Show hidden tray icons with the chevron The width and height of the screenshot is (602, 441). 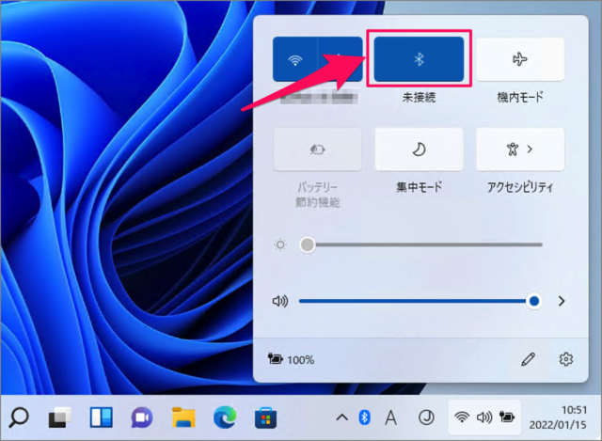(x=341, y=417)
